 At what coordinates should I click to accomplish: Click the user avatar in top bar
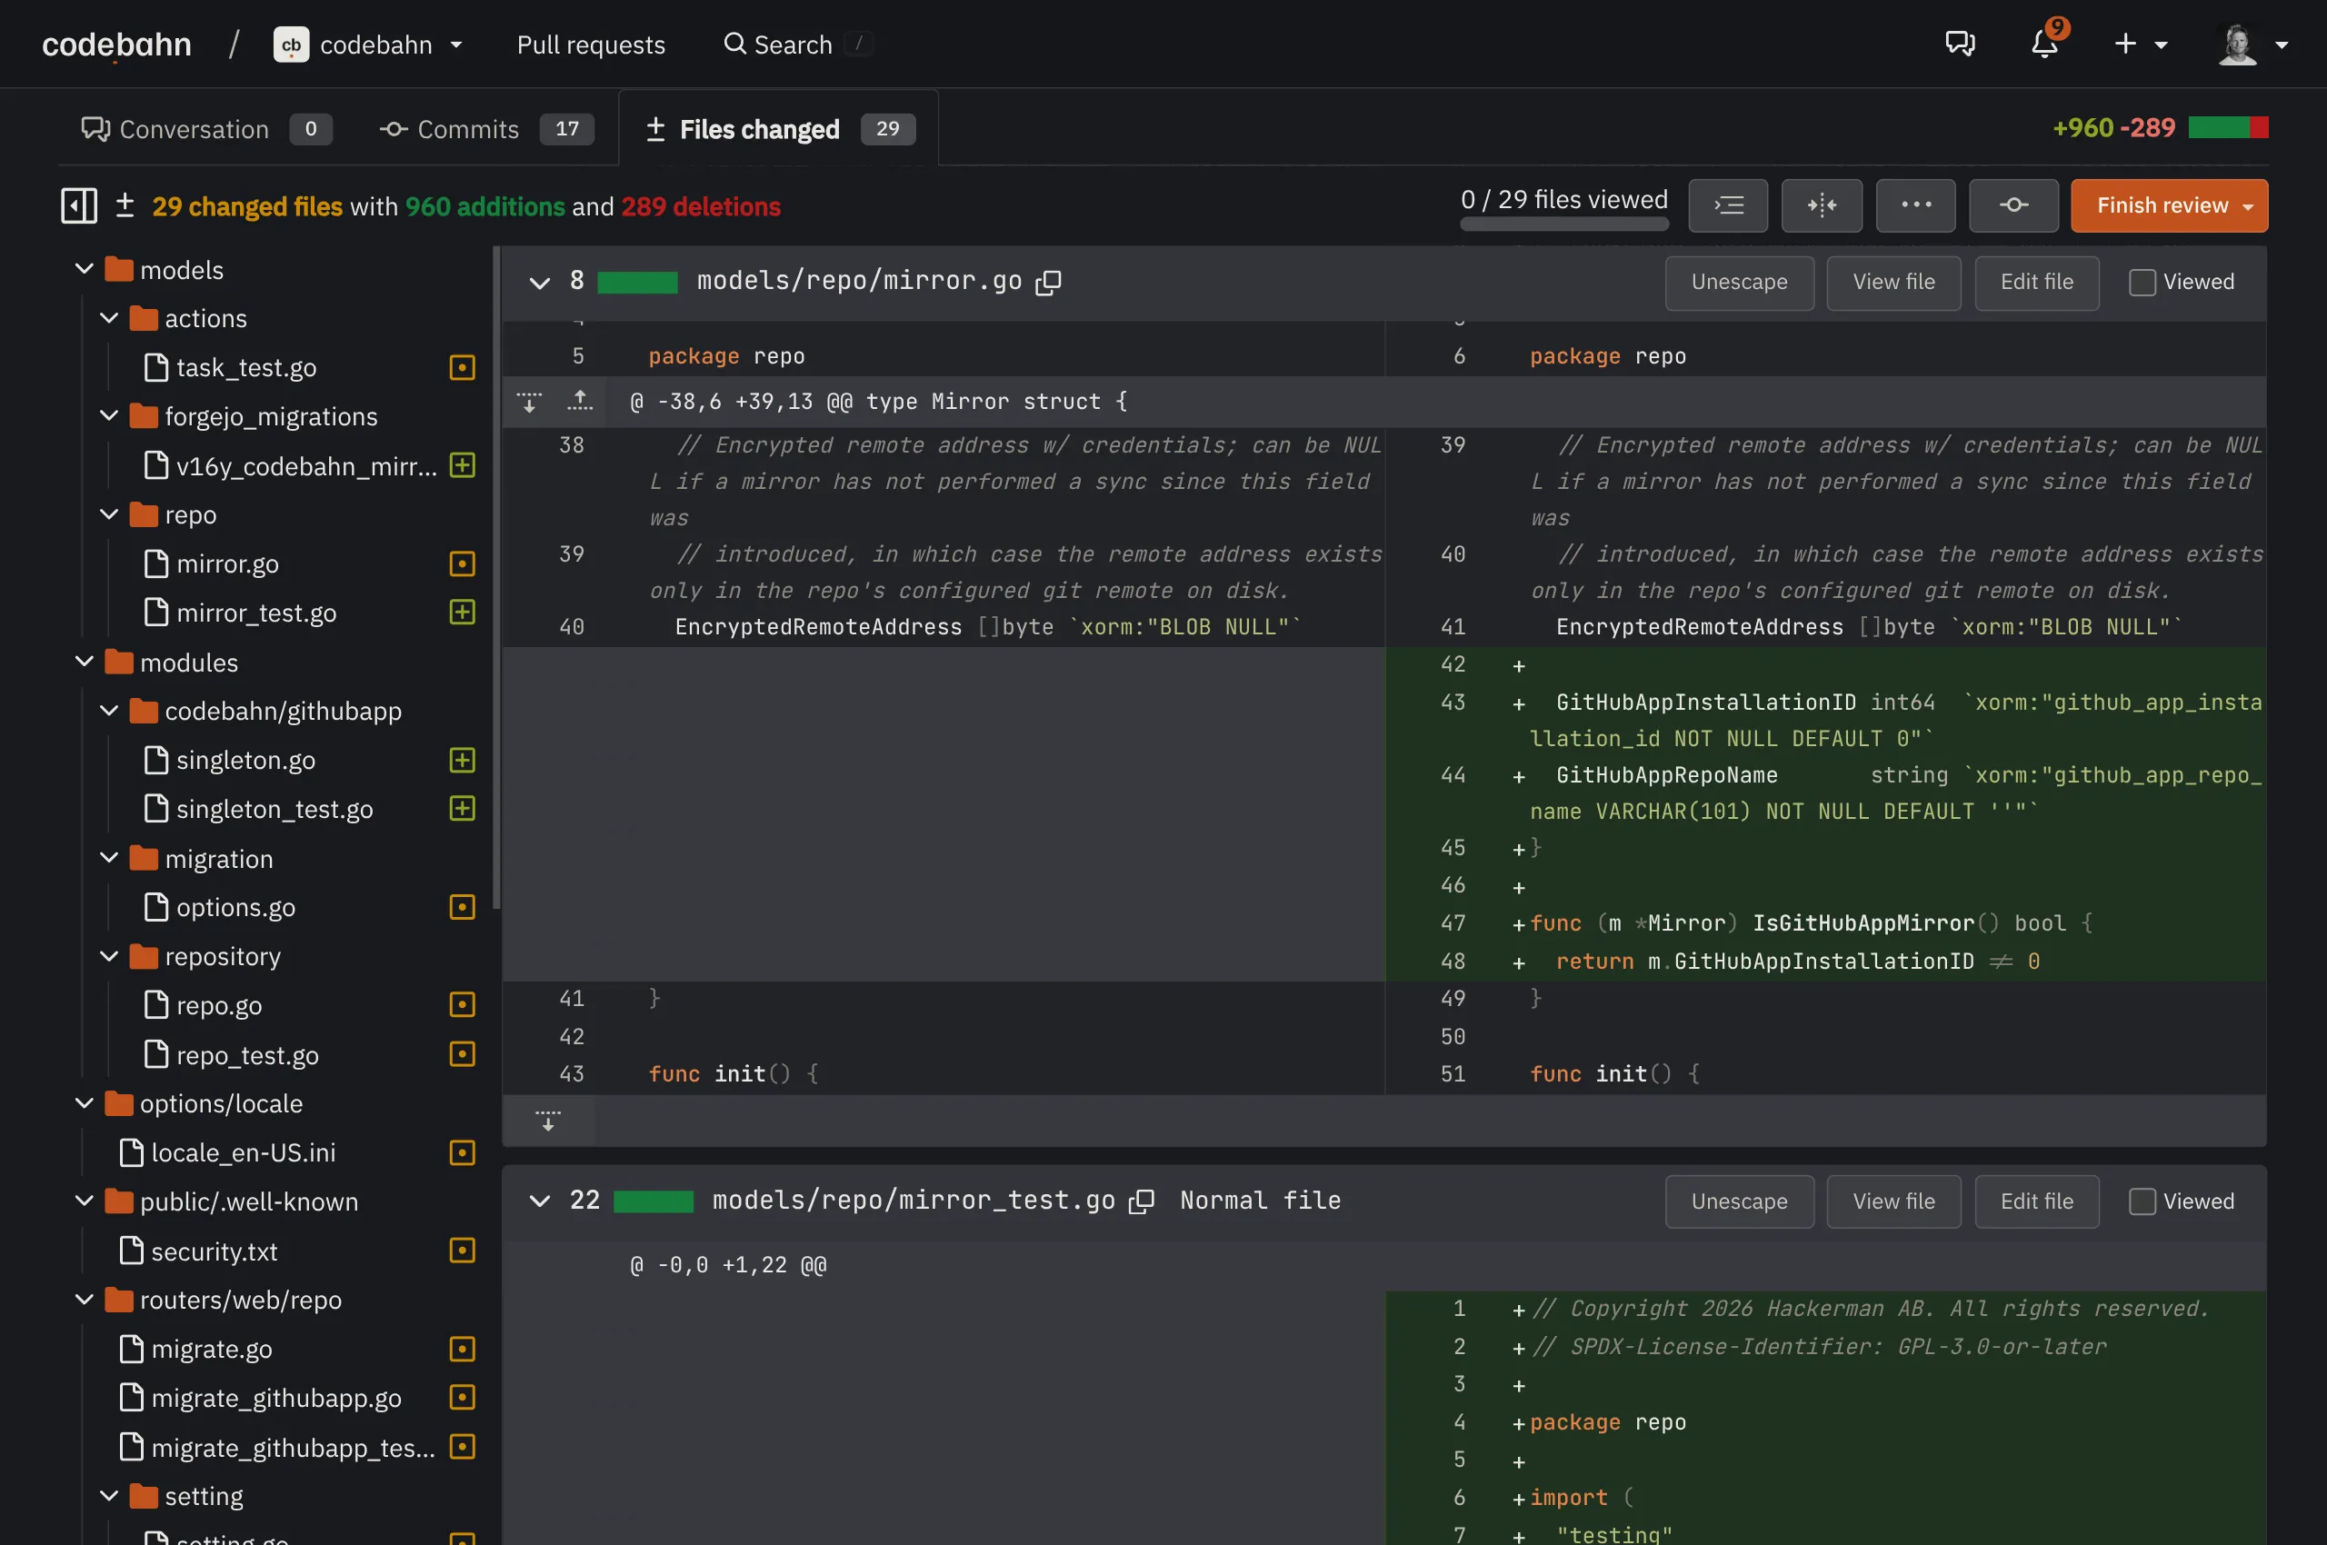[2237, 45]
